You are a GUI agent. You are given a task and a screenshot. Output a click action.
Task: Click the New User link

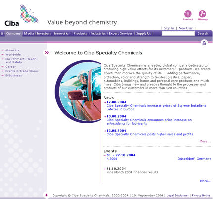(186, 28)
